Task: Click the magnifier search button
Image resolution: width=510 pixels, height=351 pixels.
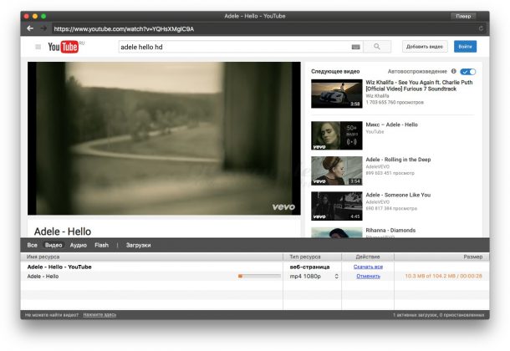Action: 377,47
